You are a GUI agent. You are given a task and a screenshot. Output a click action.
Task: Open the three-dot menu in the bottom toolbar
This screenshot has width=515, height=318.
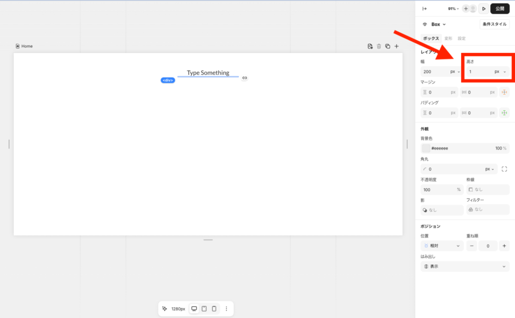click(x=226, y=308)
